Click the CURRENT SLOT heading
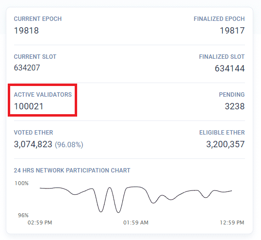Screen dimensions: 261x240 (35, 57)
